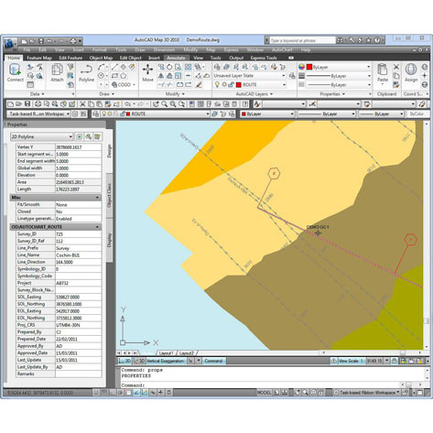Open the Task-based workspace dropdown

[x=38, y=114]
